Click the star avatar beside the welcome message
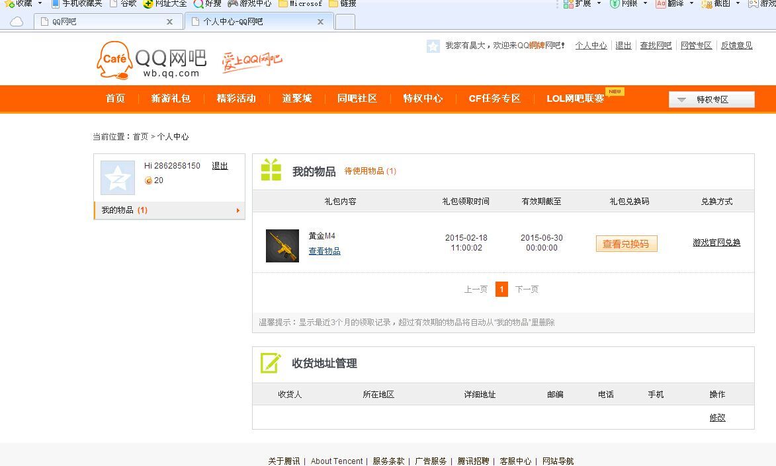 coord(433,46)
